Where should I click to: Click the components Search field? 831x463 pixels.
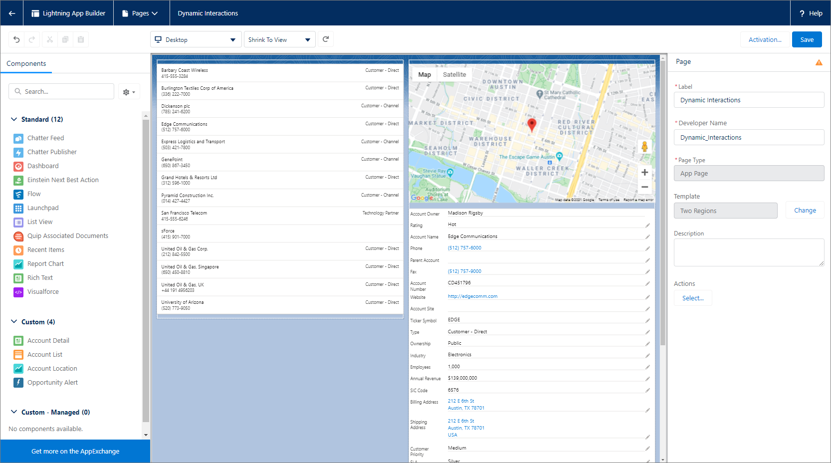(x=61, y=92)
